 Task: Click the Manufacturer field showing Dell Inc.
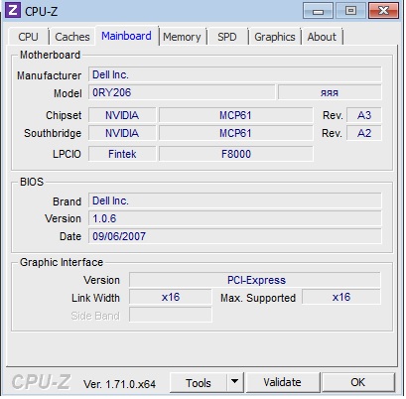[x=234, y=74]
